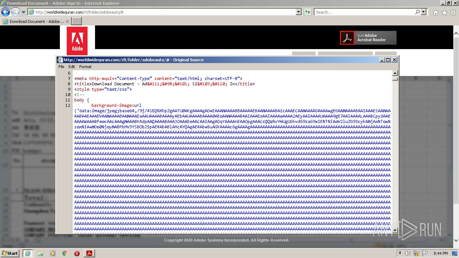The height and width of the screenshot is (258, 459).
Task: Click Internet Explorer taskbar icon
Action: coord(28,253)
